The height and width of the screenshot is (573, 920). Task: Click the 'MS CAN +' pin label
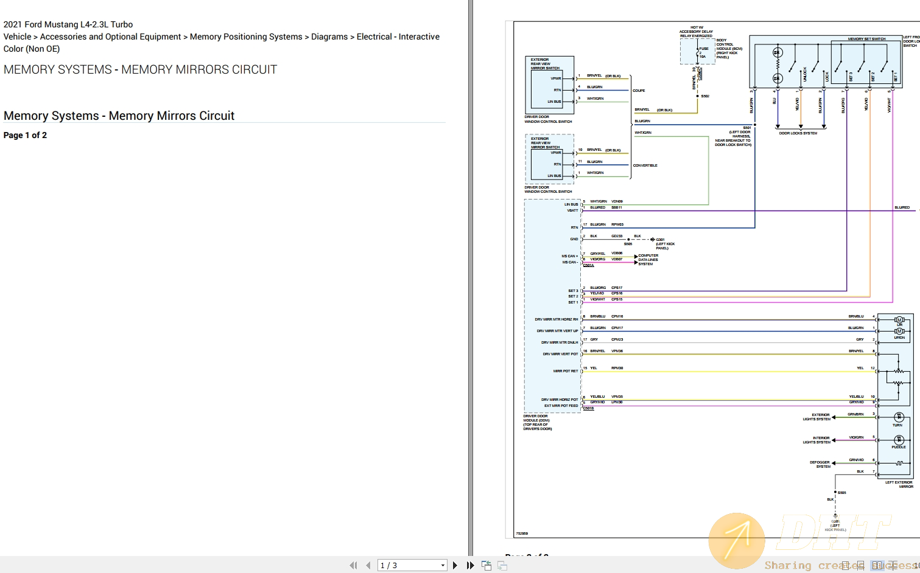click(x=570, y=256)
